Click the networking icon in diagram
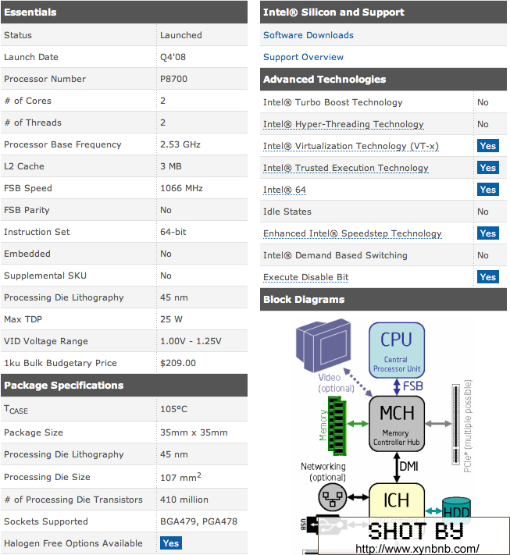This screenshot has height=555, width=510. 332,497
